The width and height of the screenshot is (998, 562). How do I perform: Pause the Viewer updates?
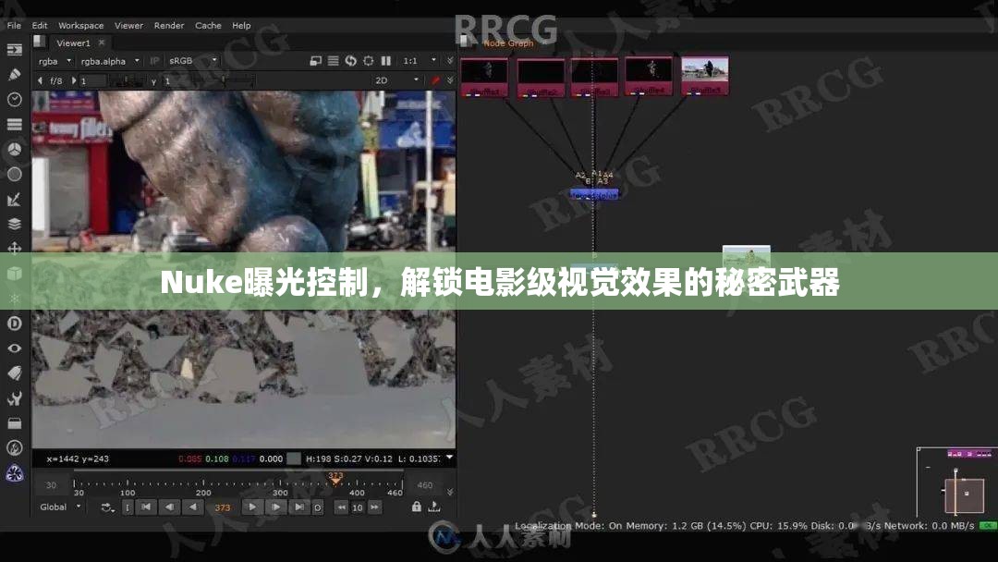(x=385, y=61)
